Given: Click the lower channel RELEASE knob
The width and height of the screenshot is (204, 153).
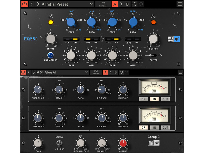Looking at the screenshot, I should (x=102, y=118).
